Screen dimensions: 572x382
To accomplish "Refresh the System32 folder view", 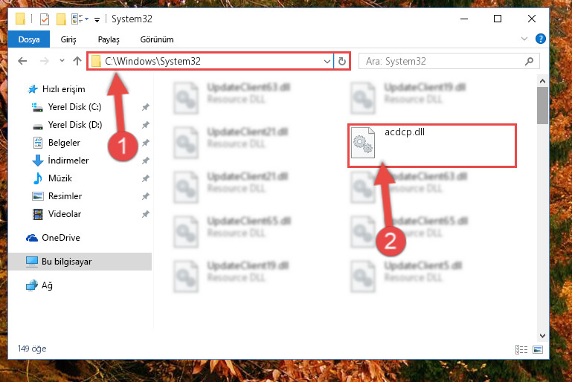I will pyautogui.click(x=342, y=61).
